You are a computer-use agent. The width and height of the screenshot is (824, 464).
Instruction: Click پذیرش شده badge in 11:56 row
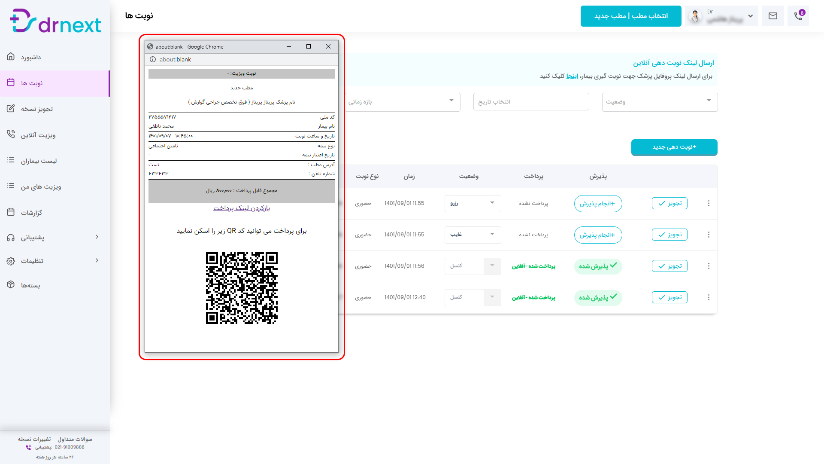click(x=598, y=266)
